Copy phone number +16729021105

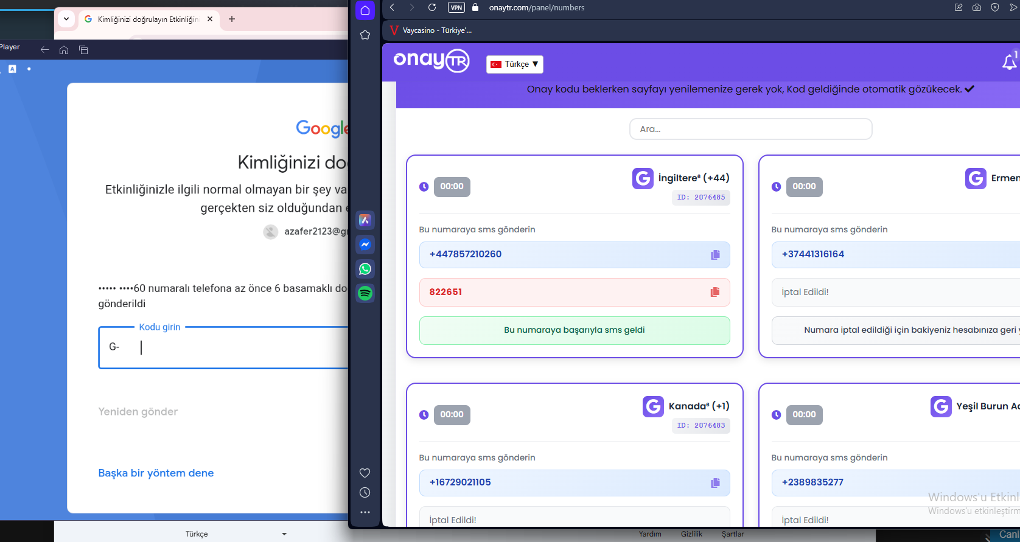pos(715,483)
